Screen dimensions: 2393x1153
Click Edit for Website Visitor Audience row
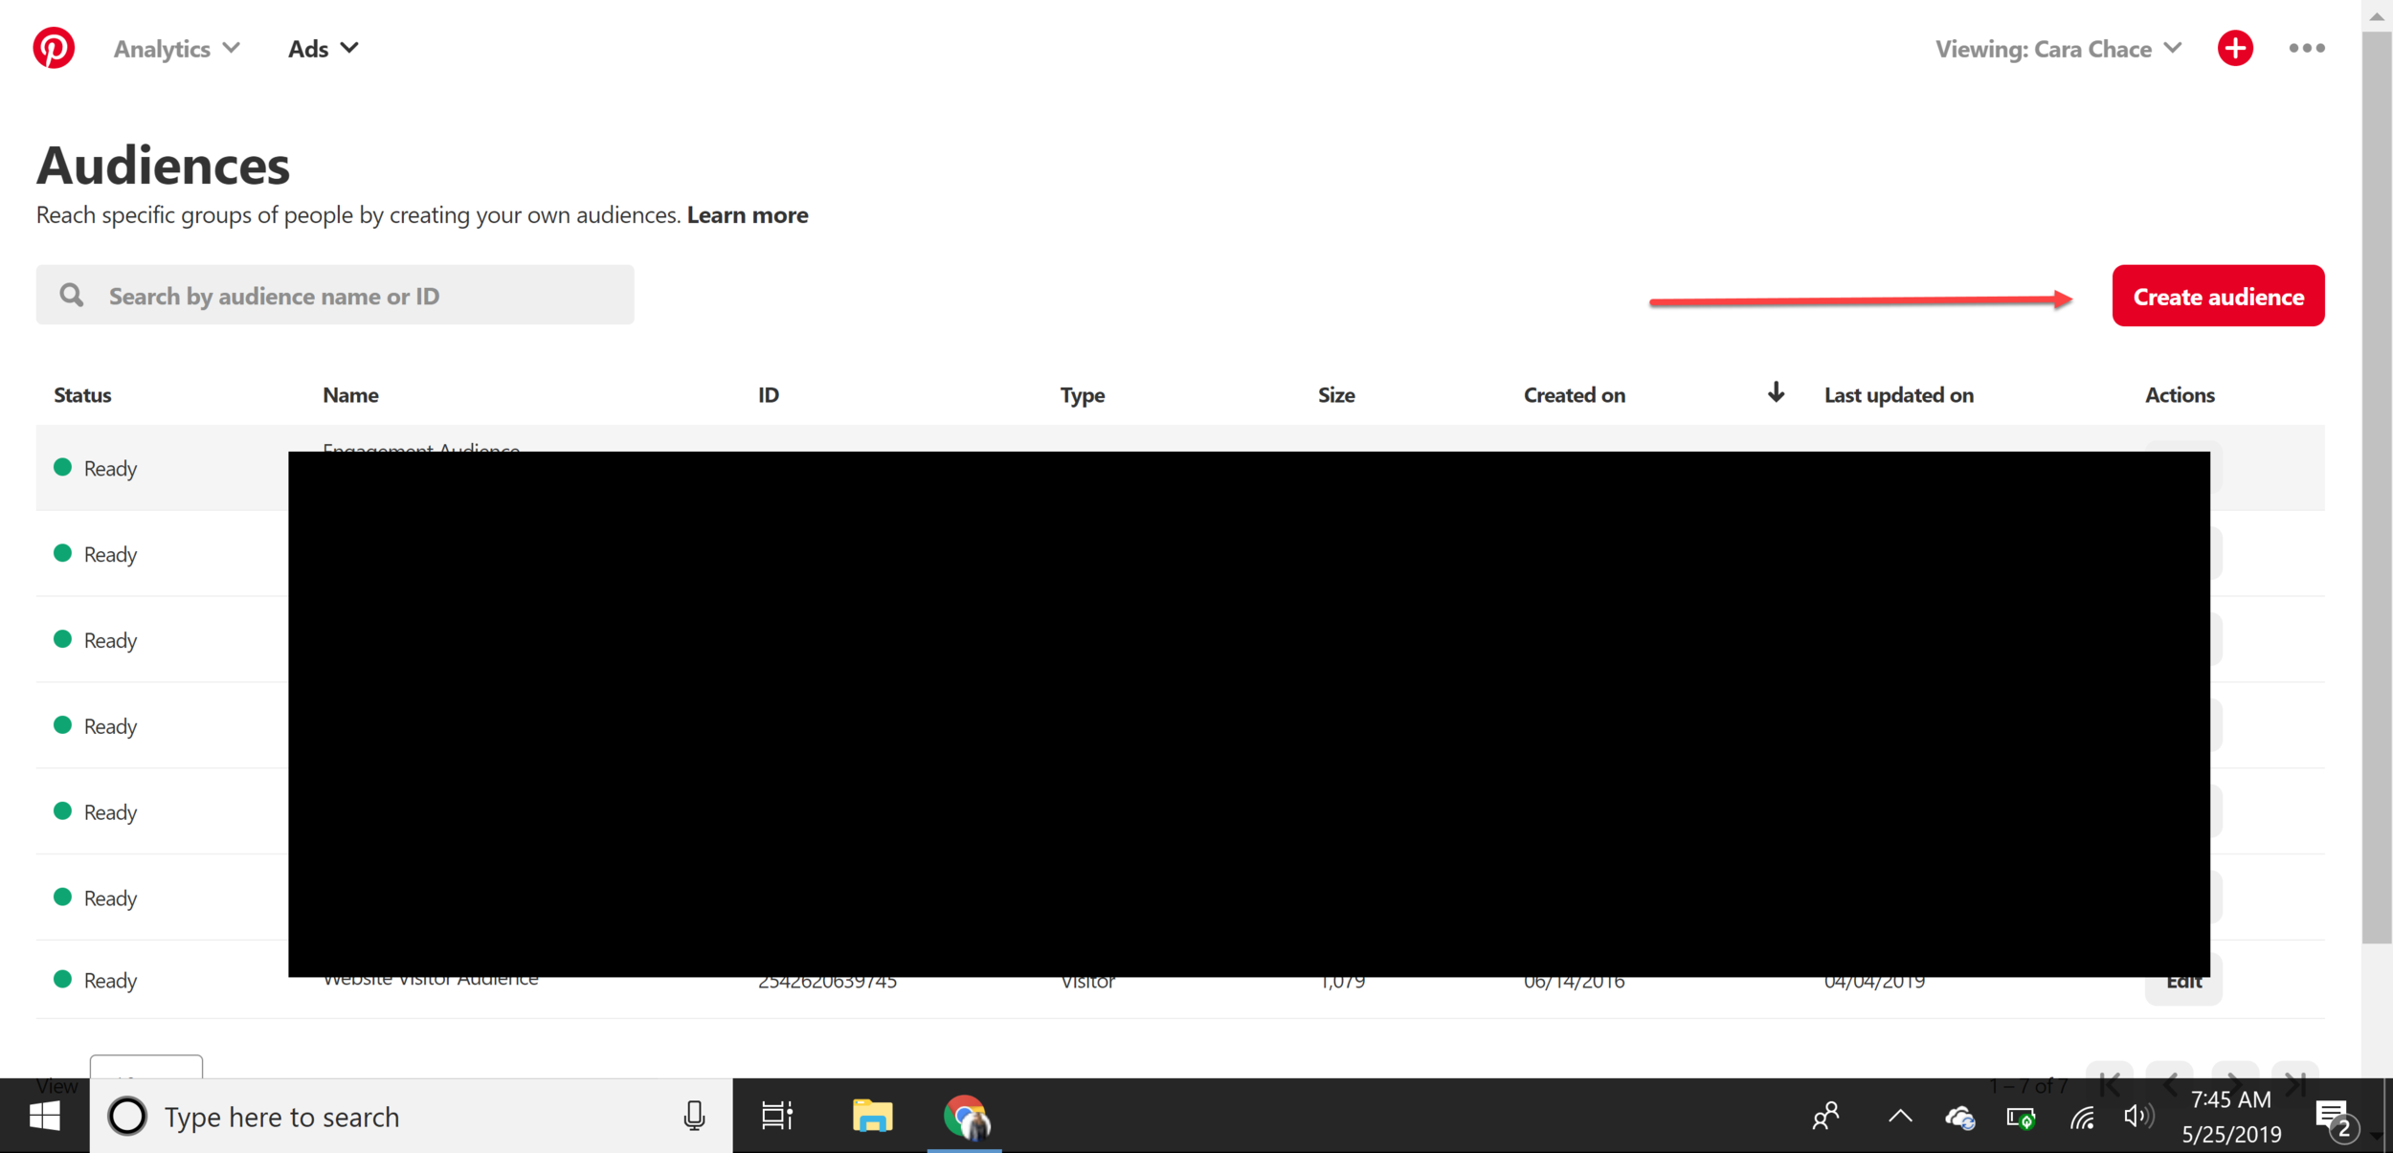tap(2183, 984)
